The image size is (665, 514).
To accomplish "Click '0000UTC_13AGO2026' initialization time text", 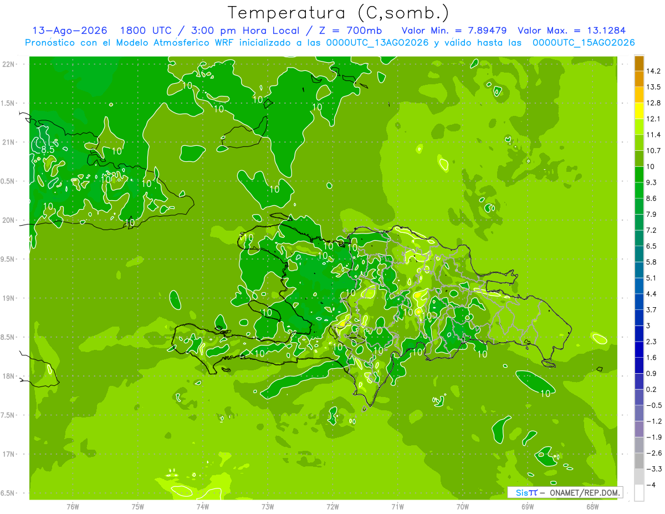I will pyautogui.click(x=377, y=43).
